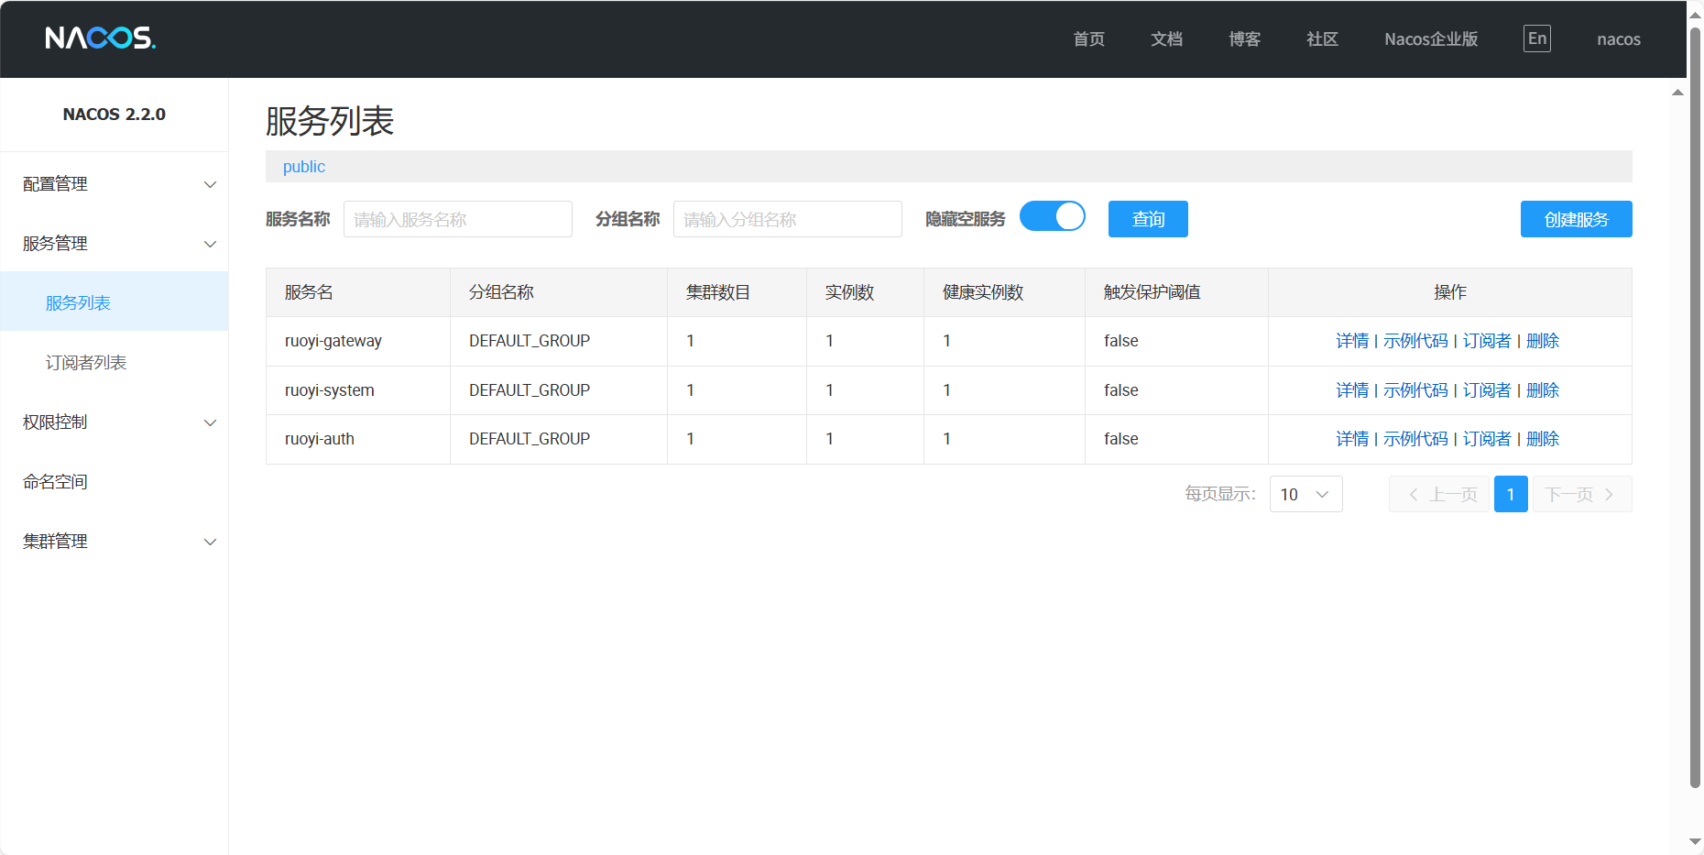Screen dimensions: 1704x855
Task: Click the ruoyi-system service name cell
Action: click(358, 390)
